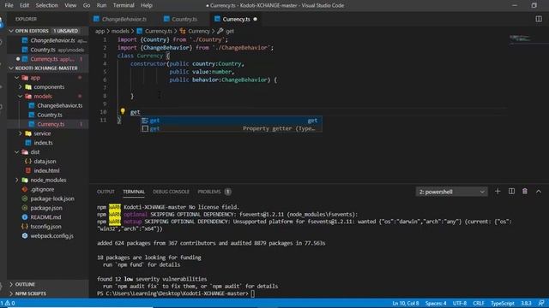The width and height of the screenshot is (549, 308).
Task: Open the Edit menu
Action: point(24,5)
